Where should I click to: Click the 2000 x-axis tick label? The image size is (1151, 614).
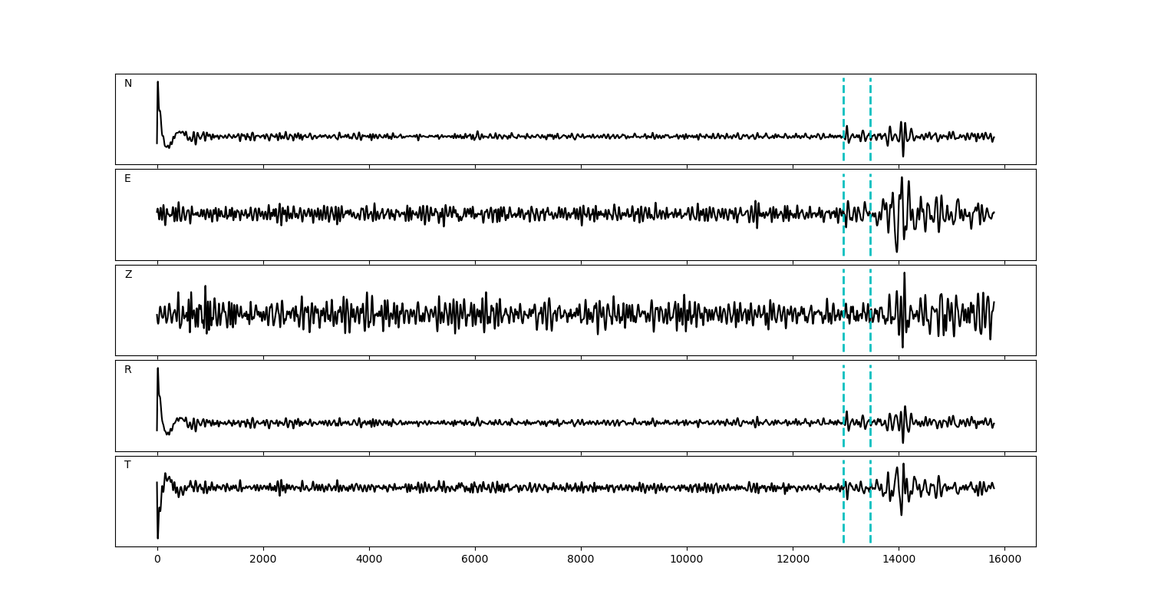[263, 560]
